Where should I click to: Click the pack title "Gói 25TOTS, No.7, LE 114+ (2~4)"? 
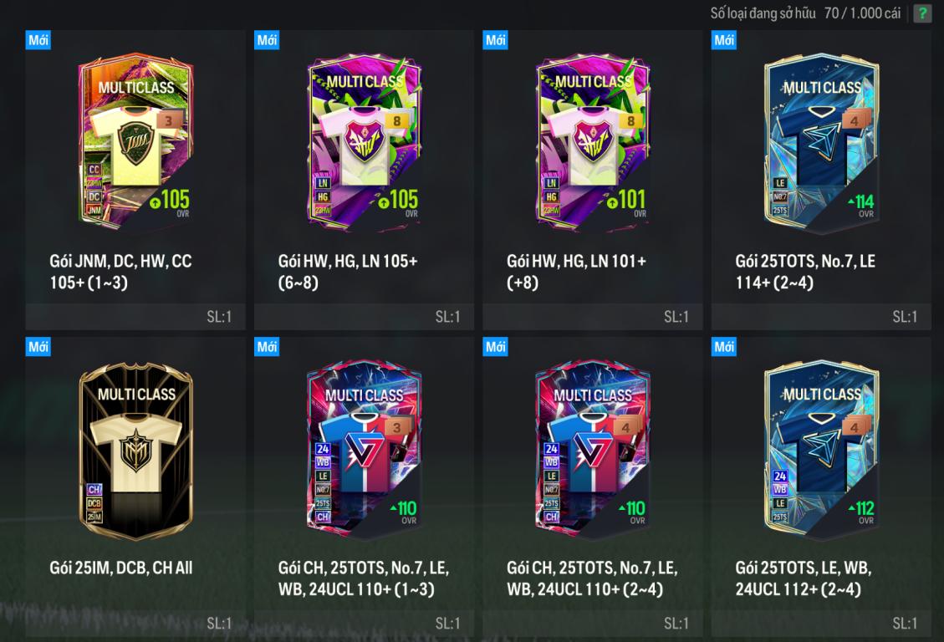point(805,272)
